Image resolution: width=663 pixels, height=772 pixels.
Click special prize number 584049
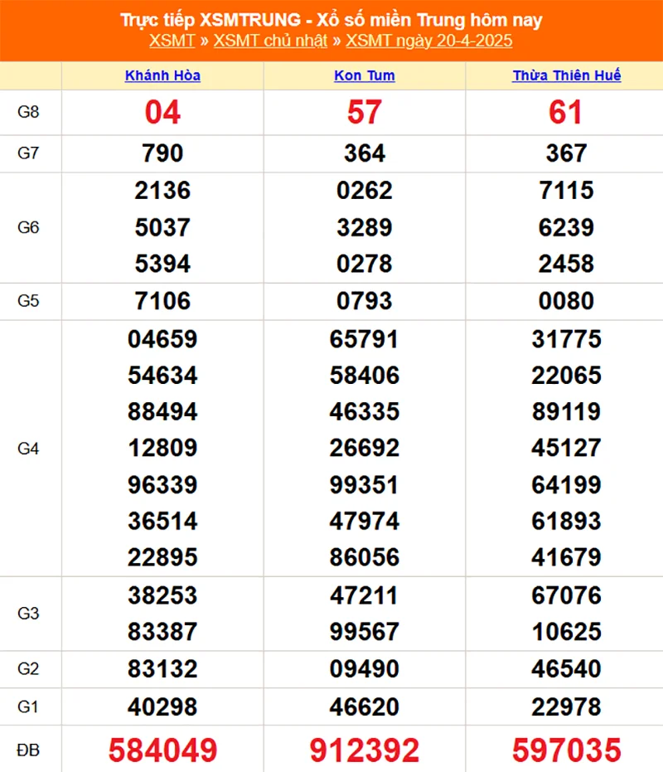point(162,750)
